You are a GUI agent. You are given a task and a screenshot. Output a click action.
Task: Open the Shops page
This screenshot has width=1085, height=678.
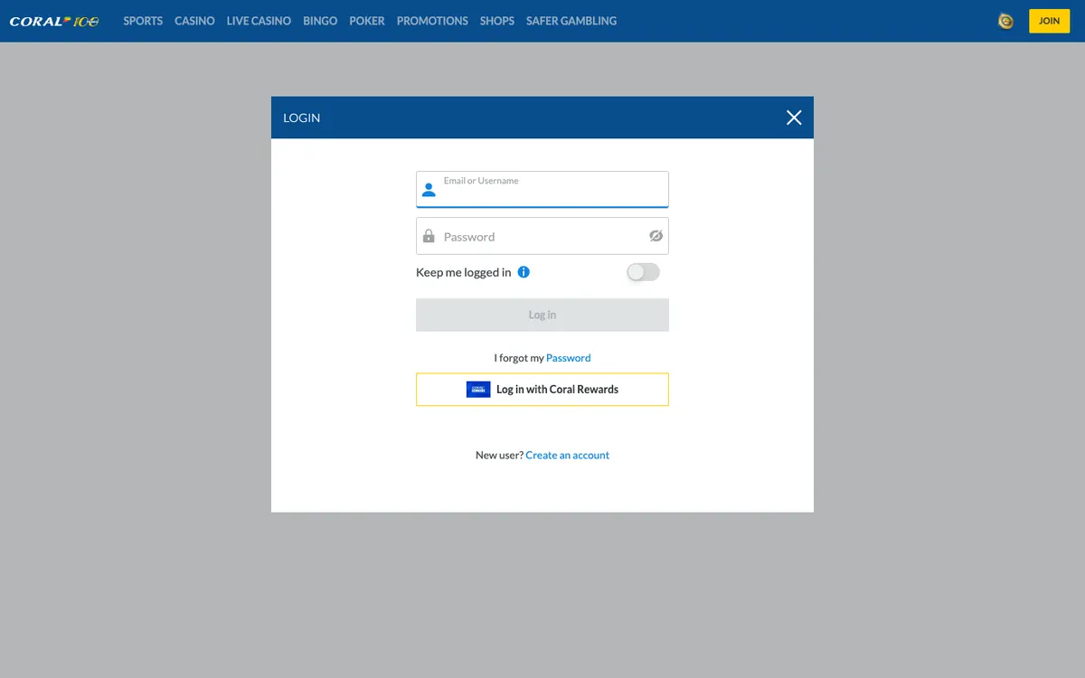497,21
